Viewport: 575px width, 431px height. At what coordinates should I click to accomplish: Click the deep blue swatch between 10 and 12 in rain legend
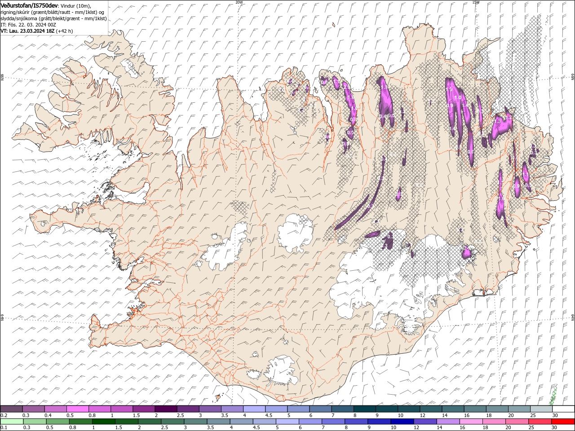(x=402, y=422)
